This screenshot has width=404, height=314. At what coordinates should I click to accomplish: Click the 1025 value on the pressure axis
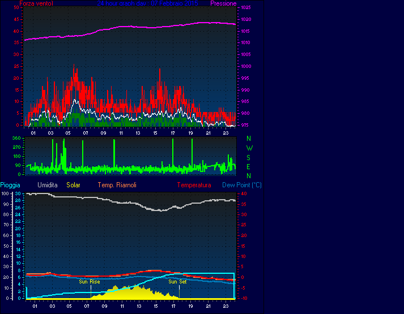tap(246, 7)
